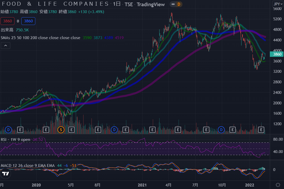284x189 pixels.
Task: Click the D dividend marker between 8月 and 2021
Action: pos(114,130)
